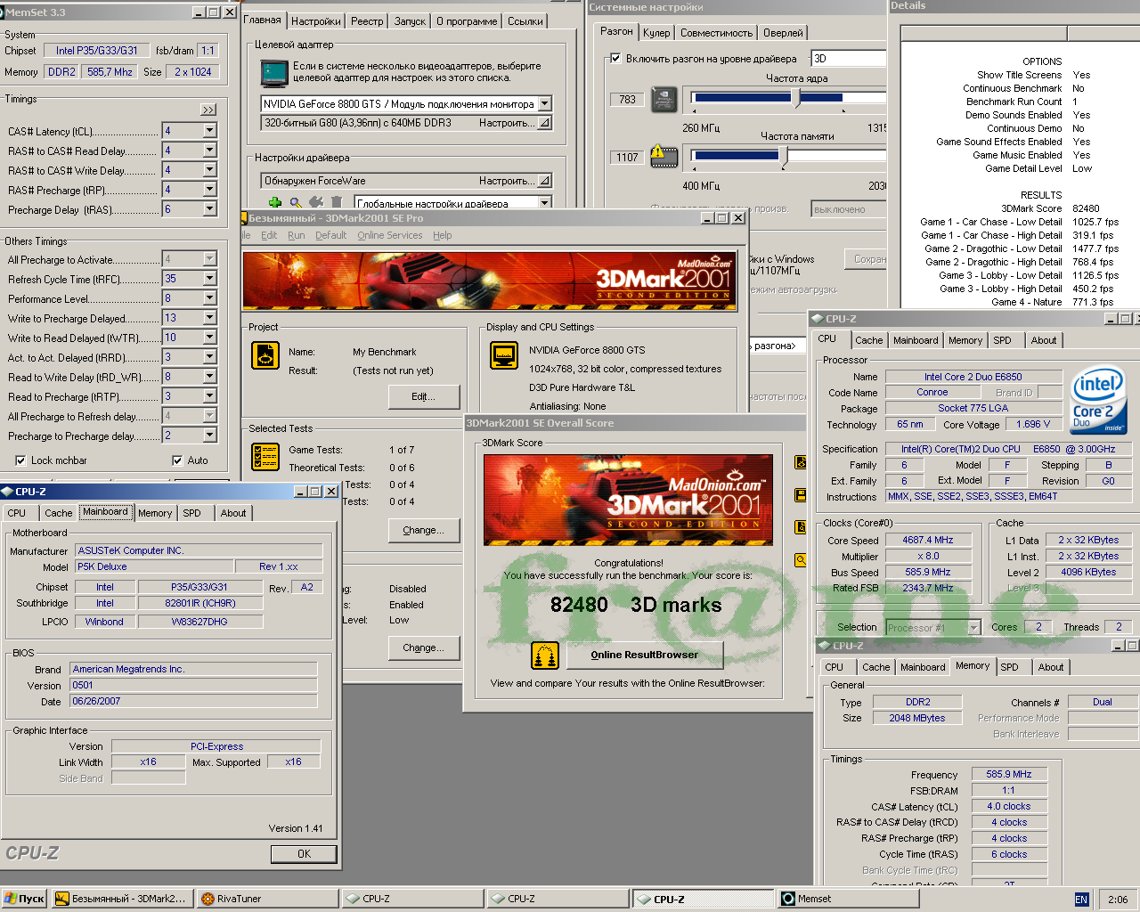
Task: Click the EN language indicator in tray
Action: (x=1081, y=900)
